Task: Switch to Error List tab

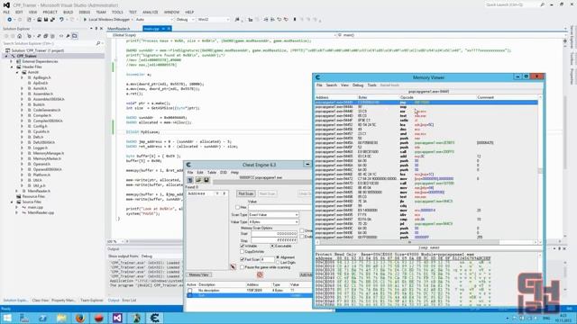Action: pos(129,300)
